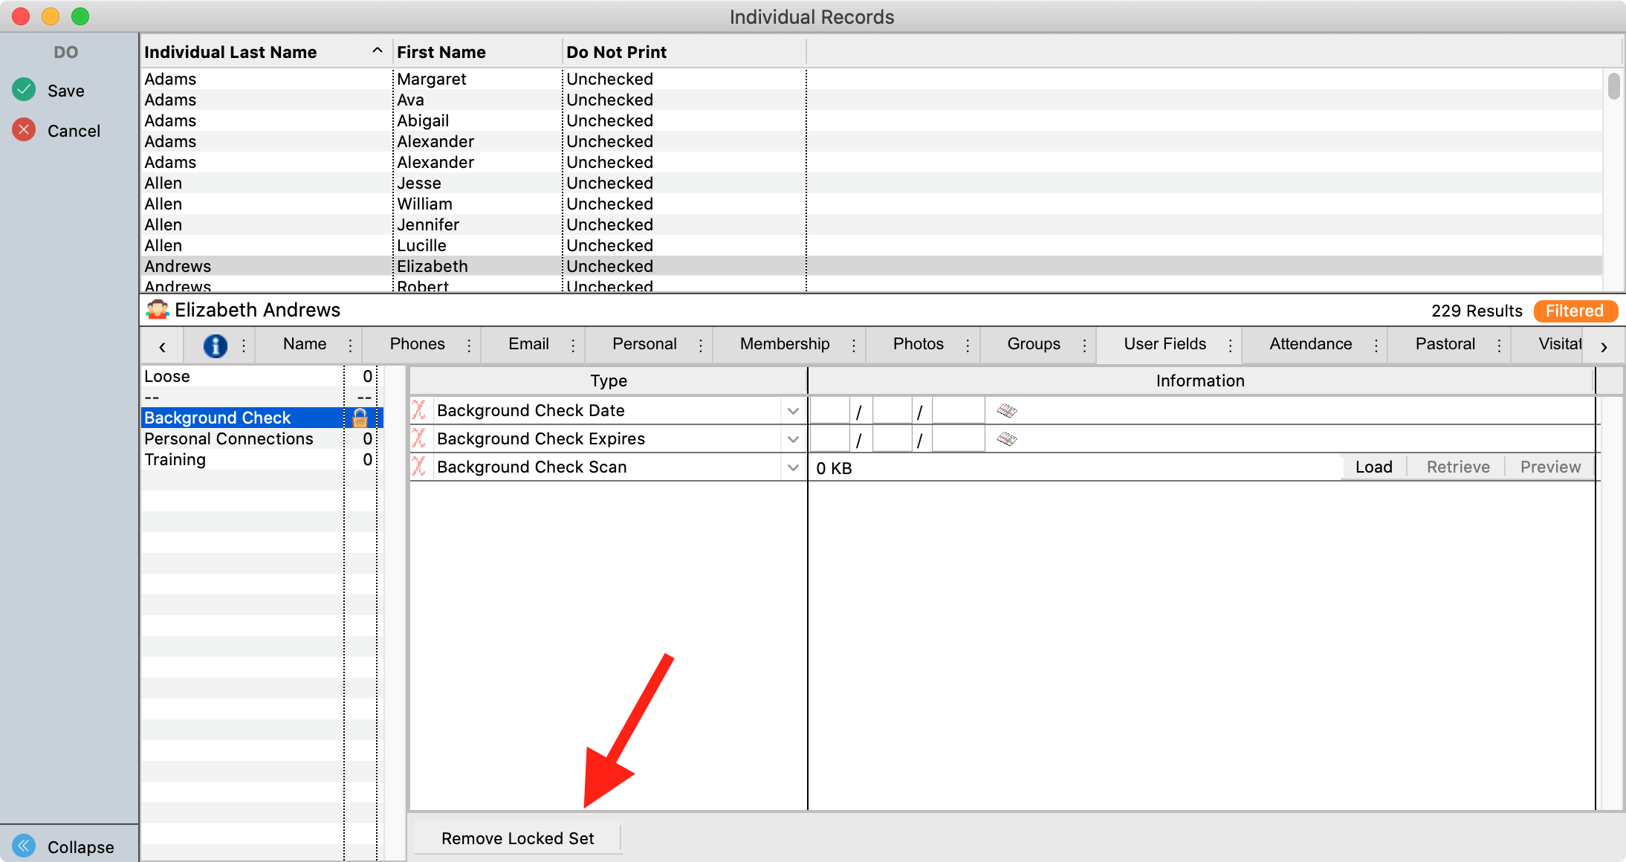Open the Attendance tab

(x=1310, y=344)
